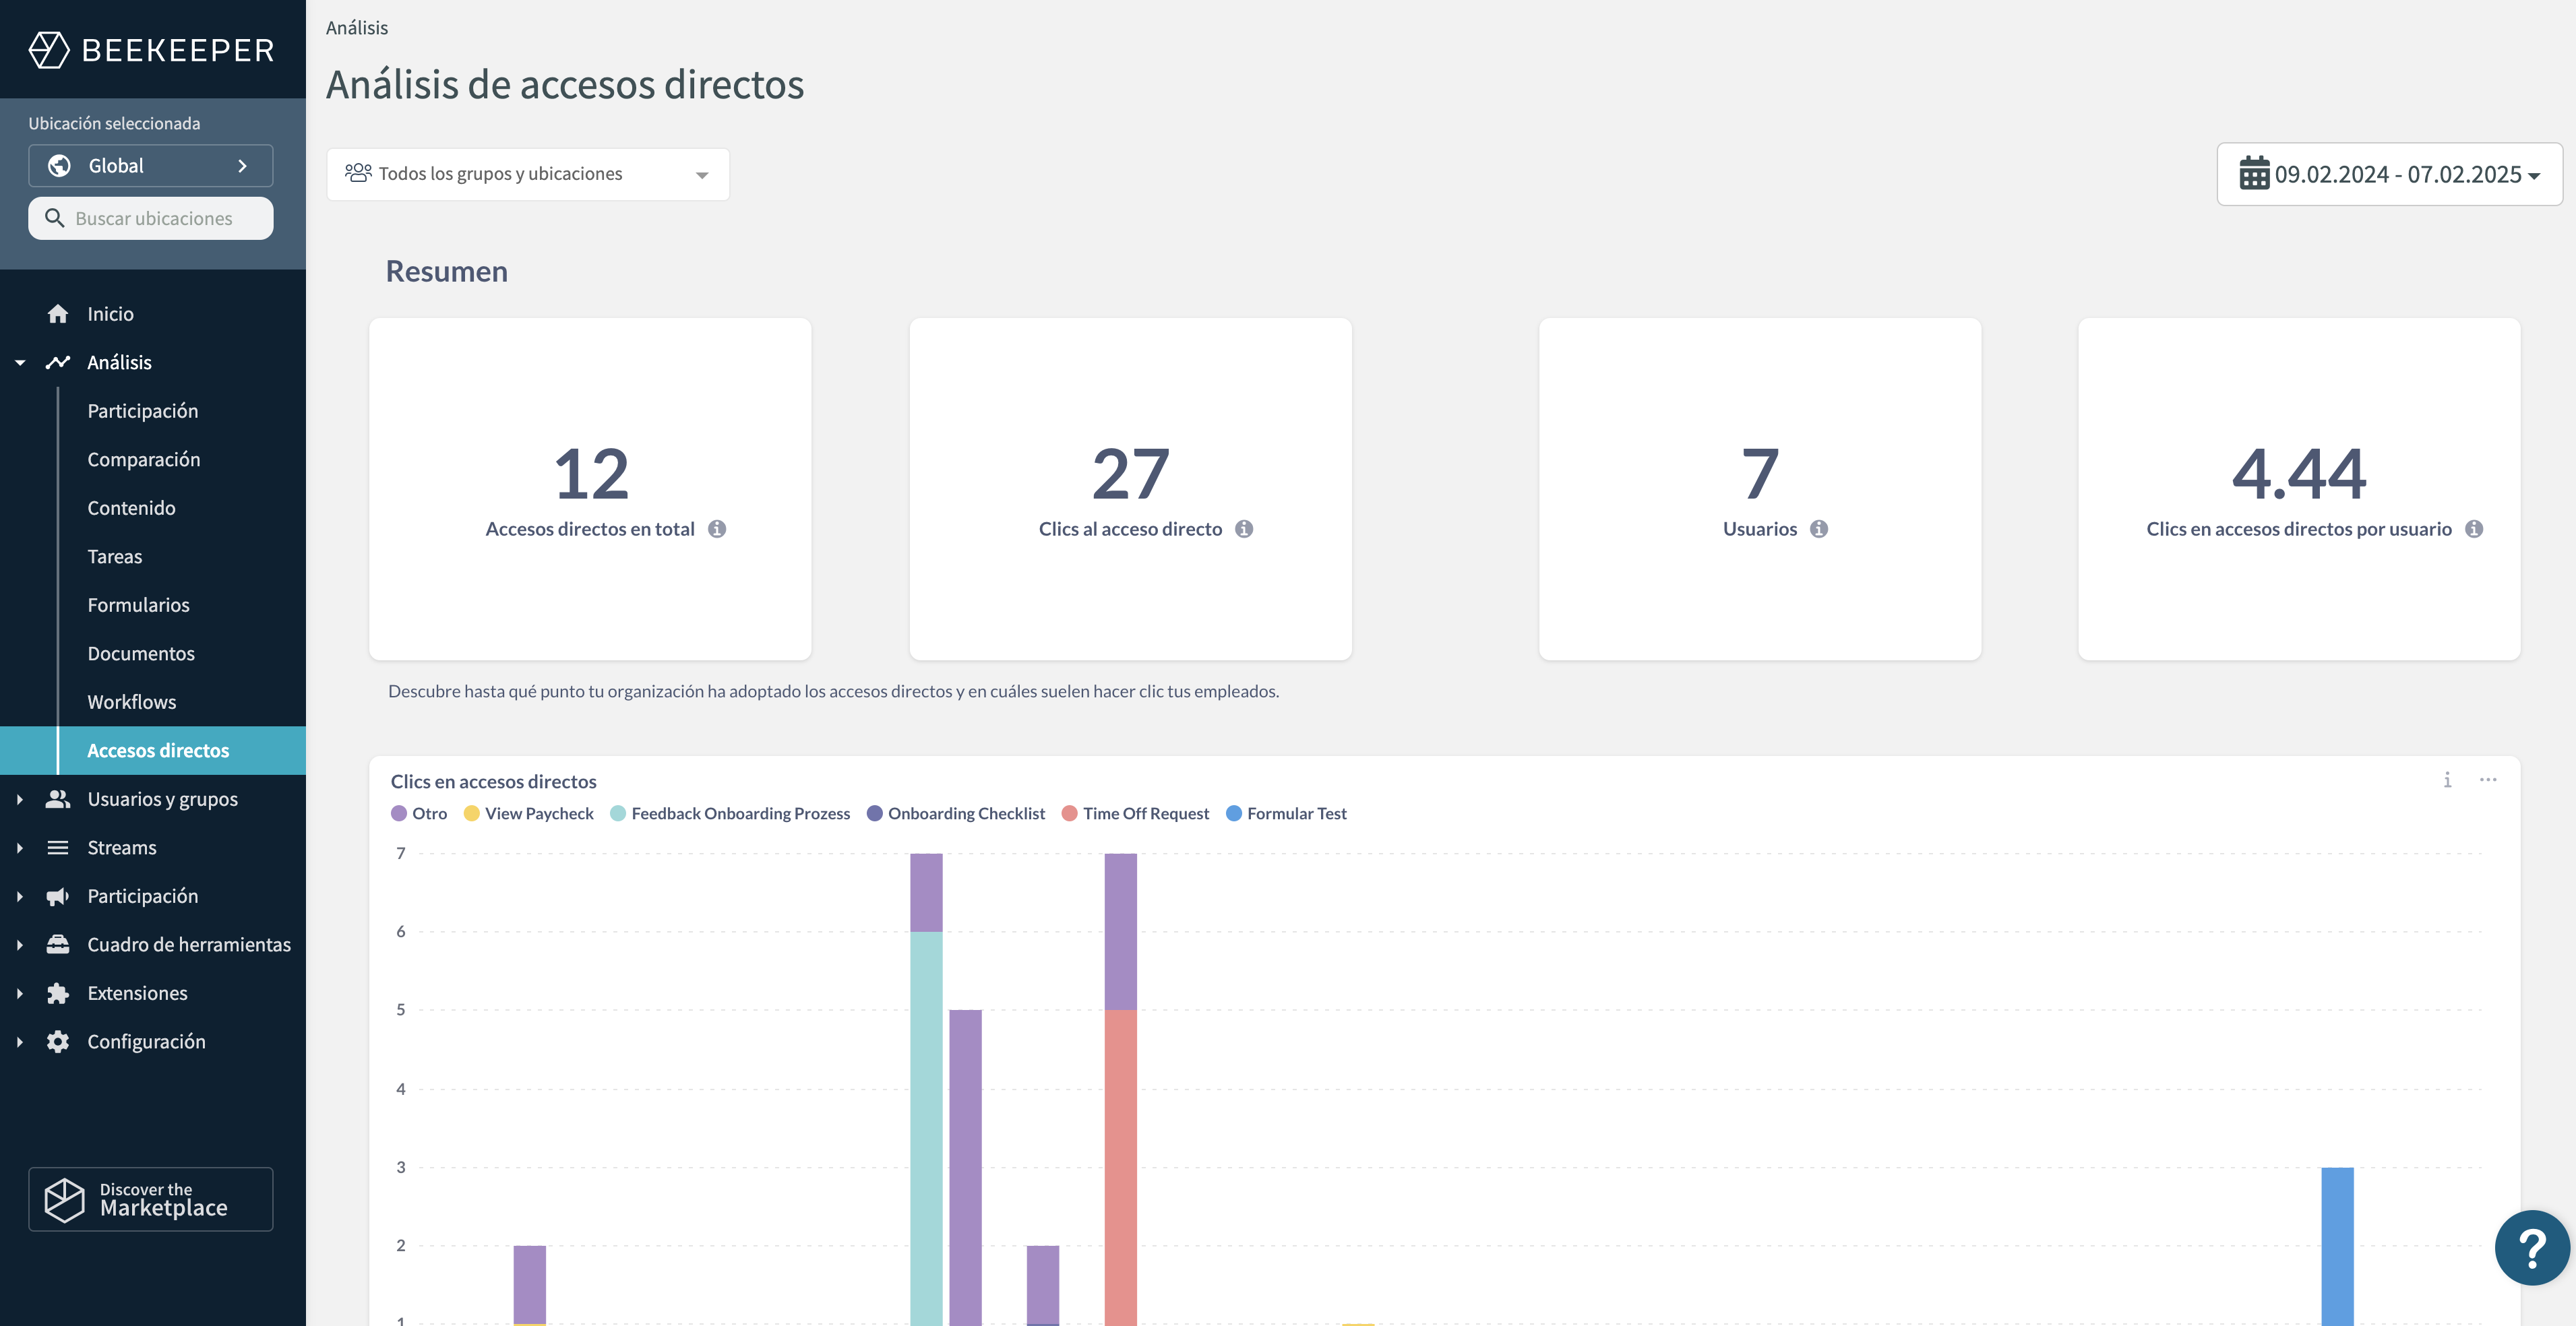Screen dimensions: 2576x1326
Task: Click info icon beside Accesos directos en total
Action: 717,529
